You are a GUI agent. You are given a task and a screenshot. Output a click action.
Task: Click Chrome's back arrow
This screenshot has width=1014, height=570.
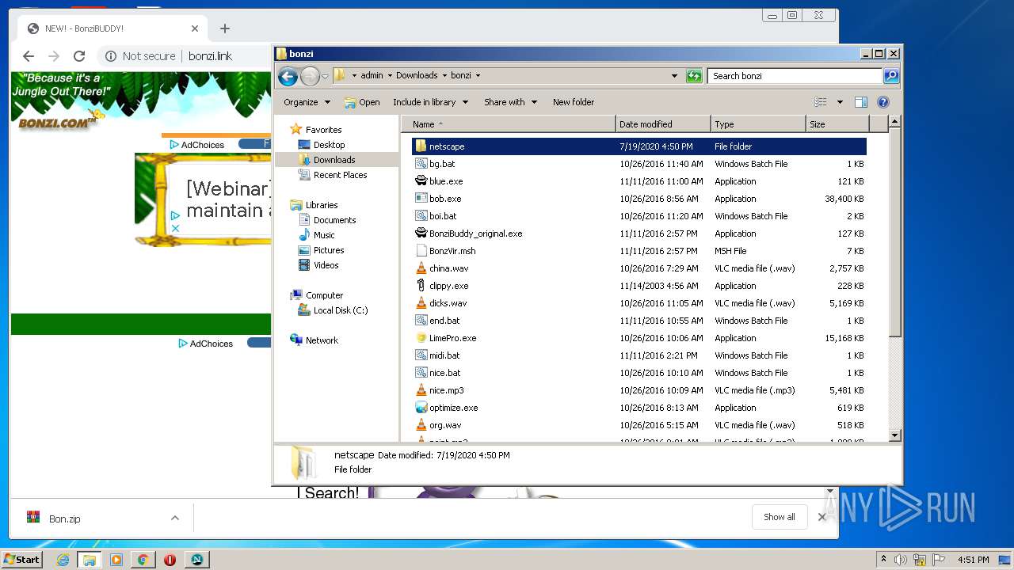[29, 56]
